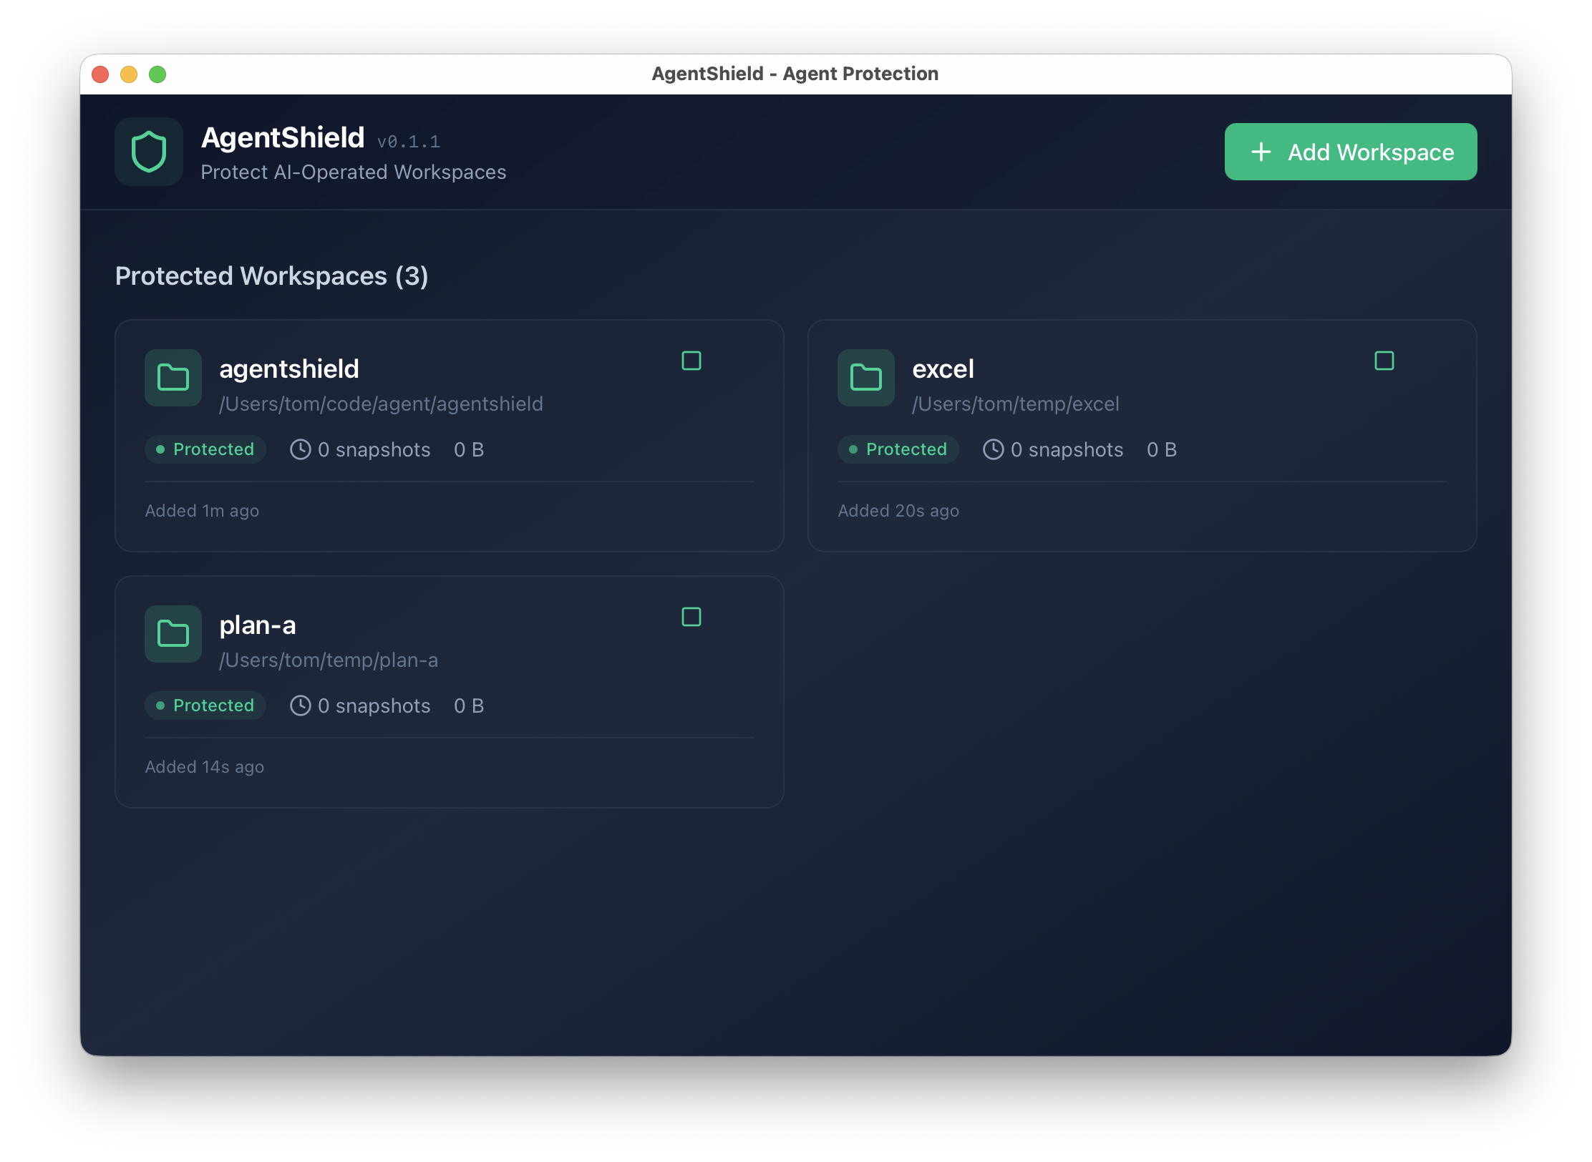This screenshot has width=1592, height=1162.
Task: Click the Protected badge on agentshield workspace
Action: click(x=205, y=449)
